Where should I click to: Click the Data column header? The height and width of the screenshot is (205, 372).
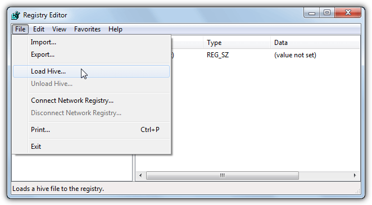pos(315,43)
